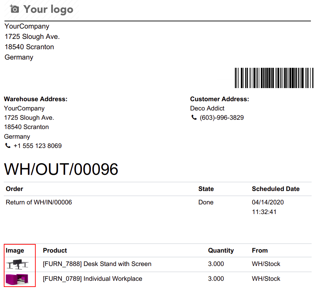Click the Product column header
The image size is (314, 298).
coord(55,251)
